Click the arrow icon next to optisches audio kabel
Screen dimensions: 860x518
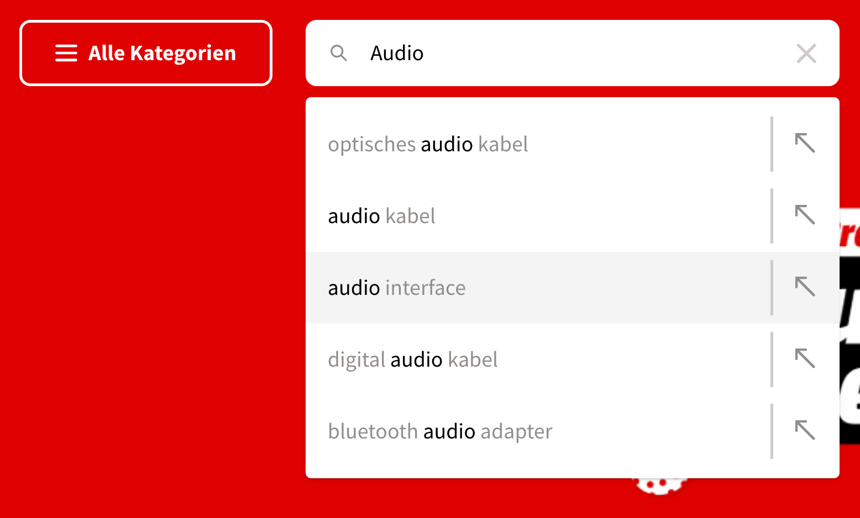click(x=806, y=144)
